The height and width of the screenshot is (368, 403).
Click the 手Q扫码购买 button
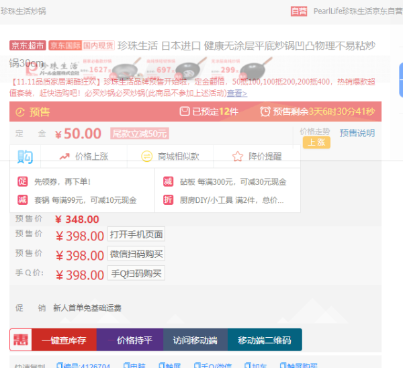(x=136, y=273)
